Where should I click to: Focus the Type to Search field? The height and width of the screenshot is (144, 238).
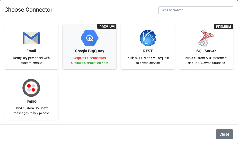click(196, 10)
